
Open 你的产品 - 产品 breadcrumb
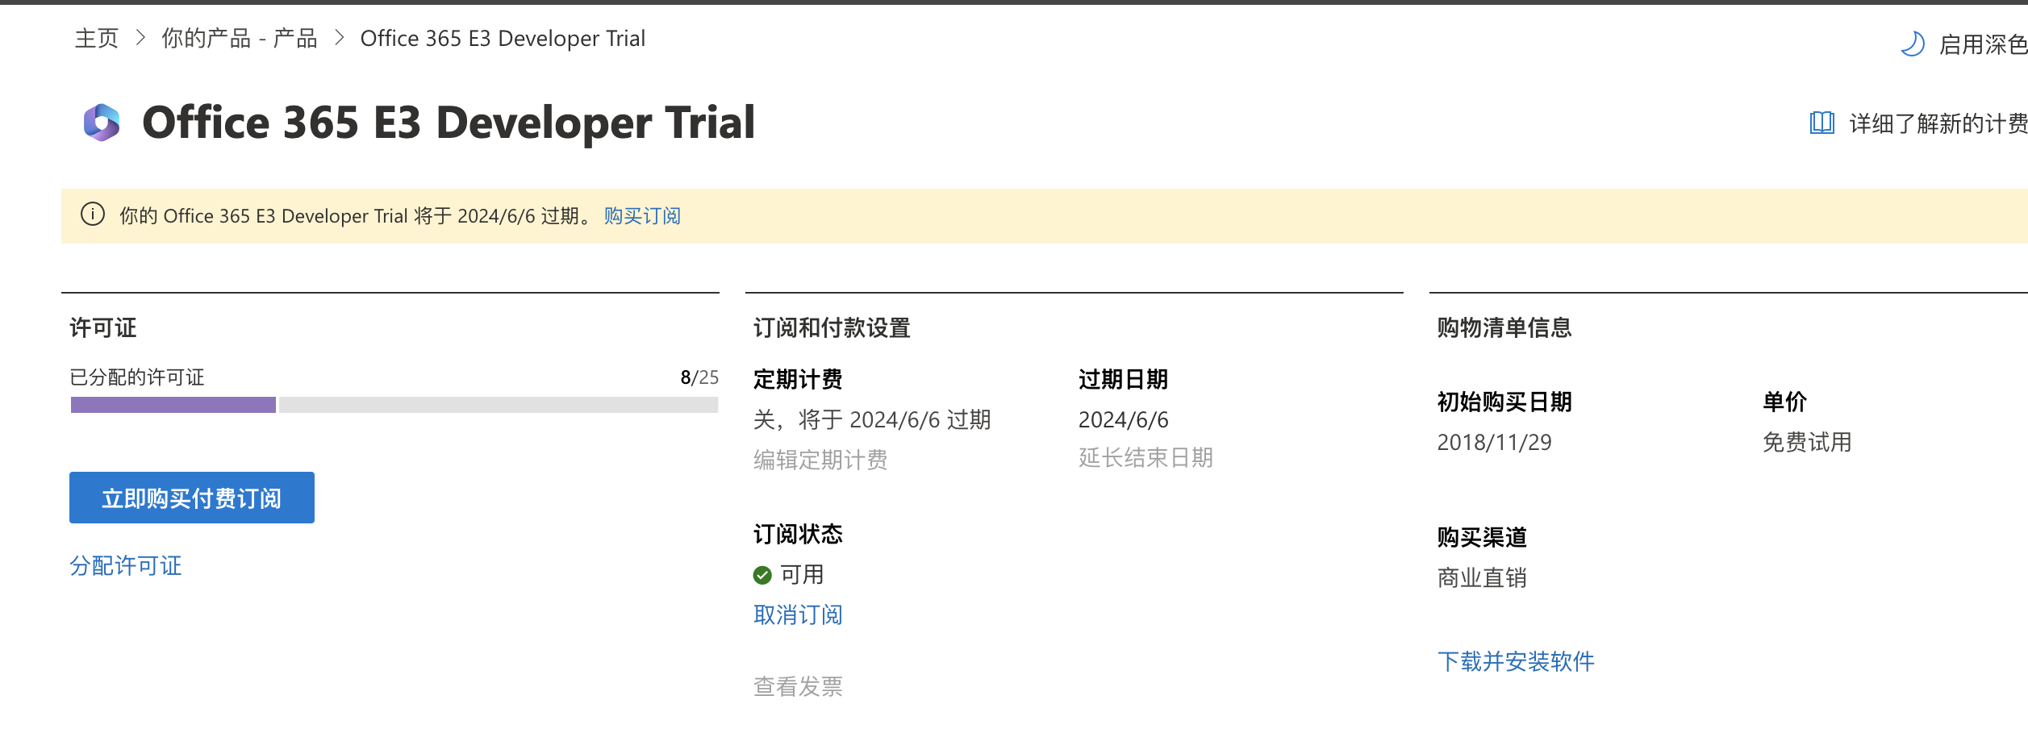[240, 38]
